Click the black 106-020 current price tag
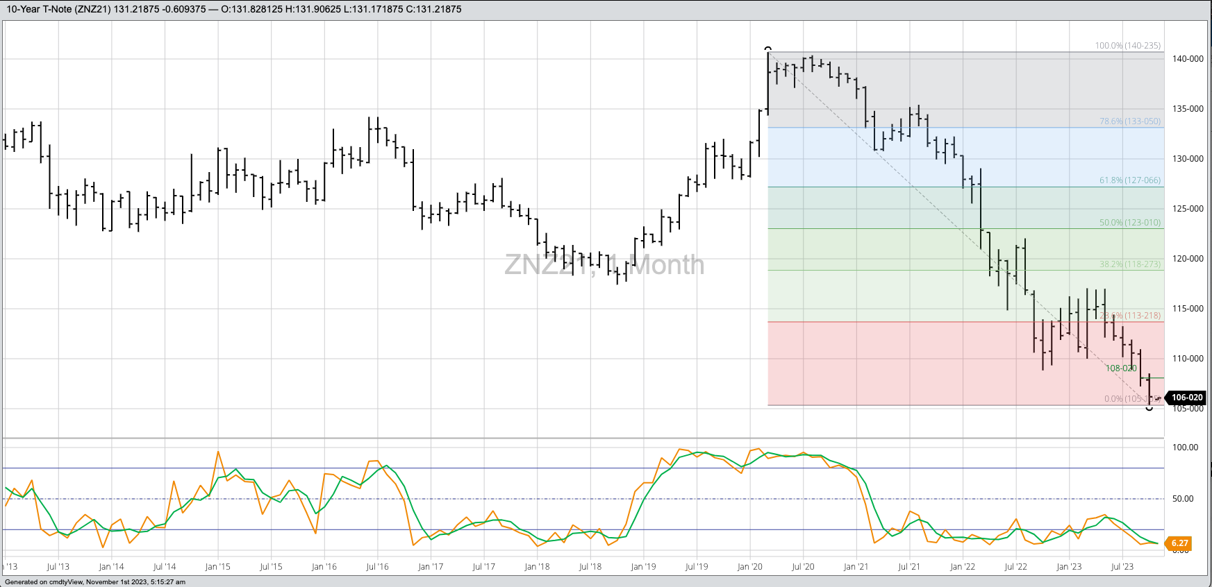1212x587 pixels. pyautogui.click(x=1186, y=398)
